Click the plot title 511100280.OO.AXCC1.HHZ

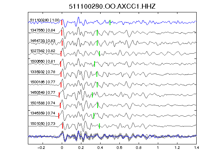click(x=112, y=6)
